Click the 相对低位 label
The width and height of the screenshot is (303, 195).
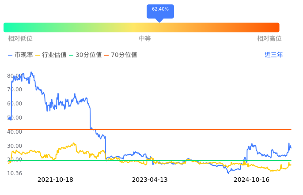[x=20, y=39]
